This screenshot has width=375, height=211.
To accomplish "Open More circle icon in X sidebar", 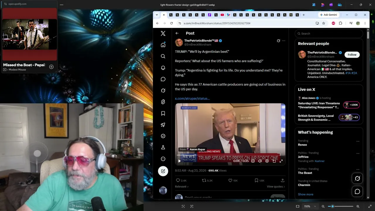I will click(163, 159).
